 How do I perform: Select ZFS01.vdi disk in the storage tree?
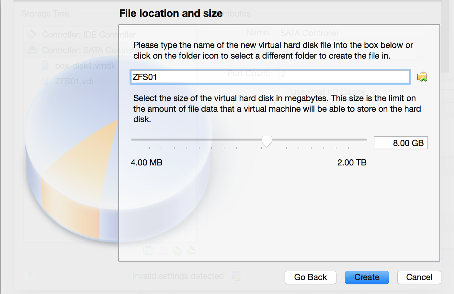point(74,81)
